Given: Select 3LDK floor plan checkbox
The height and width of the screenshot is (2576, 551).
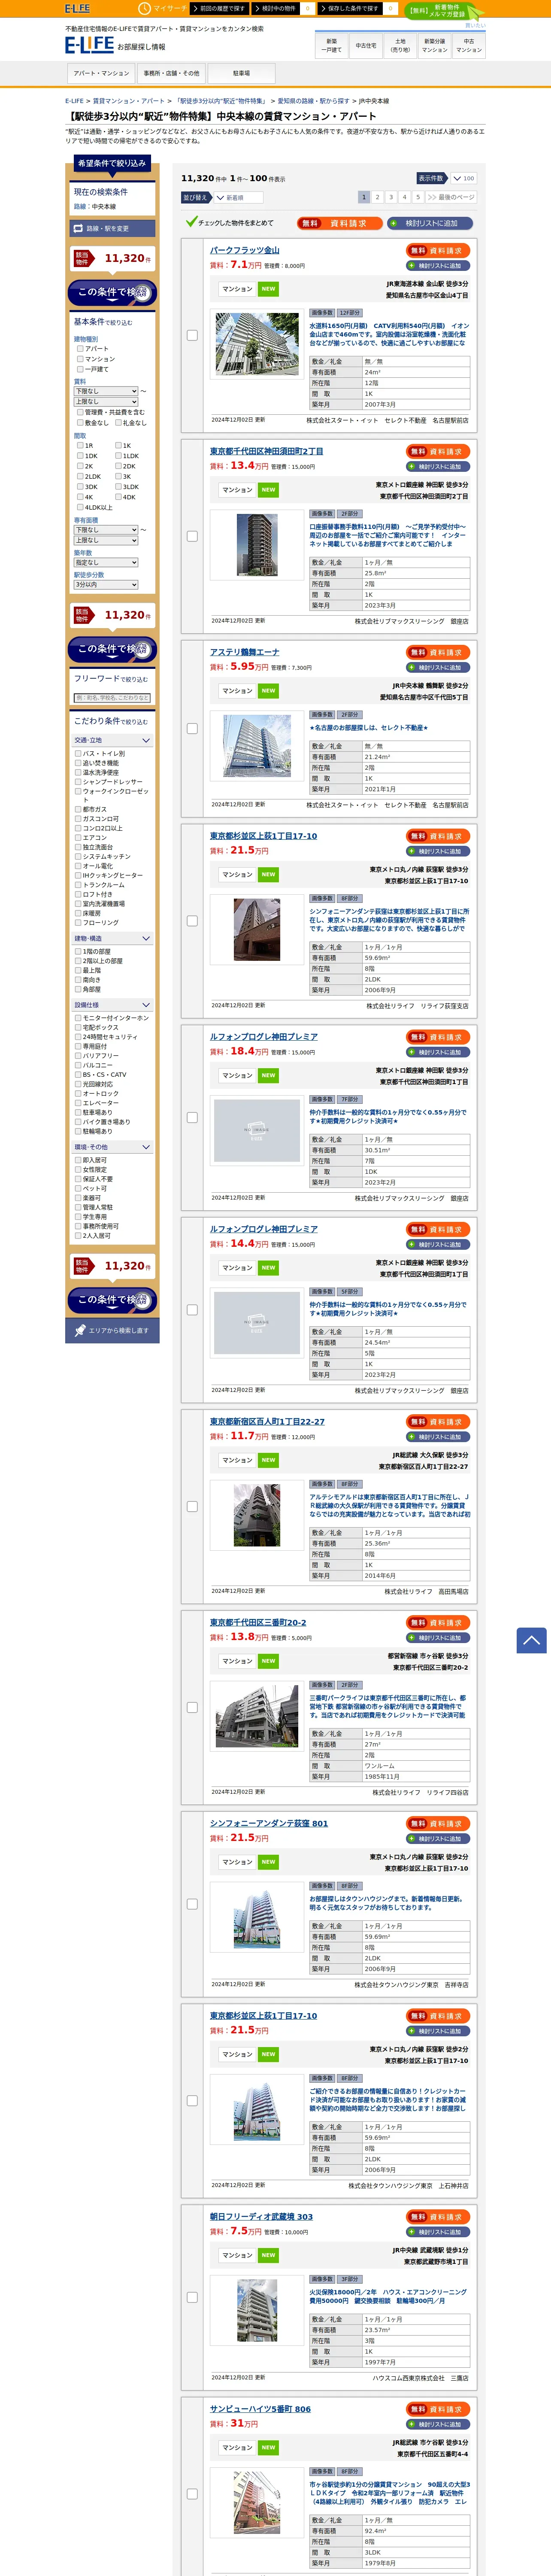Looking at the screenshot, I should [x=118, y=487].
